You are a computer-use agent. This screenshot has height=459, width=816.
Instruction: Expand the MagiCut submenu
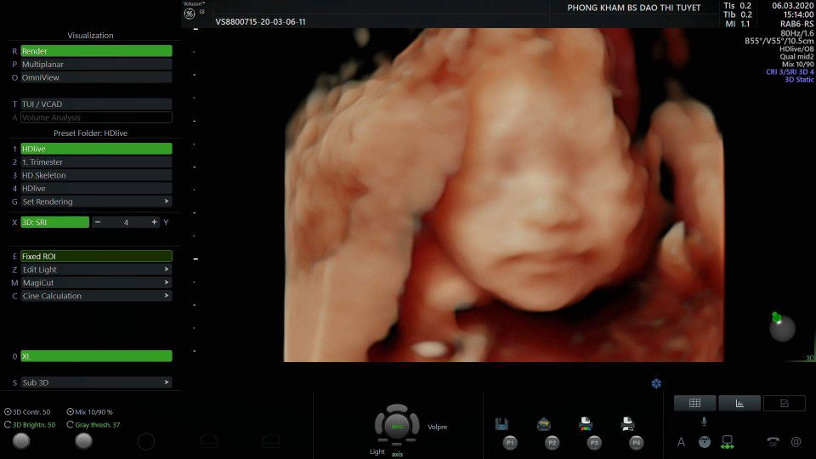click(96, 282)
